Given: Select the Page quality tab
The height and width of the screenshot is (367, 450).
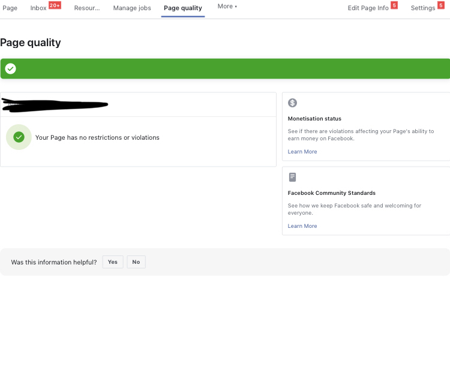Looking at the screenshot, I should click(183, 8).
